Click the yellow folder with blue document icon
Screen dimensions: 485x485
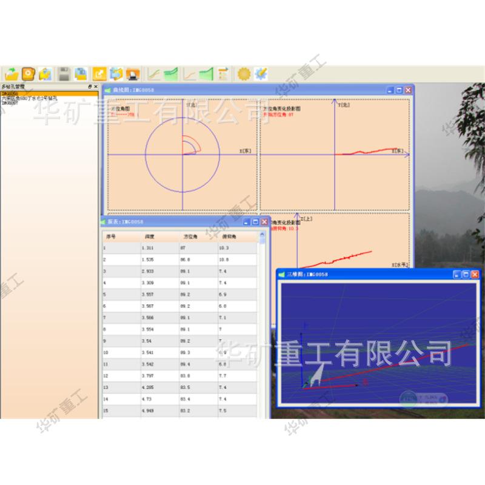click(45, 74)
